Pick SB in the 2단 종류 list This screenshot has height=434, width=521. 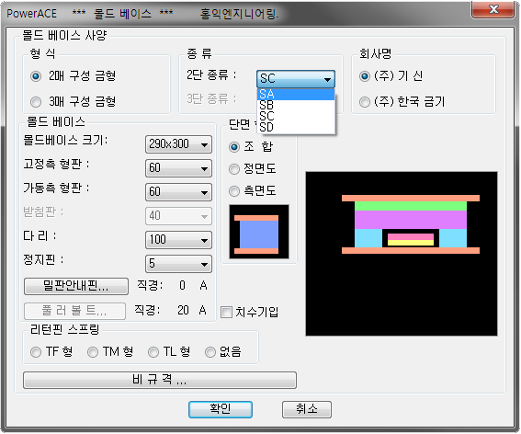click(x=296, y=105)
